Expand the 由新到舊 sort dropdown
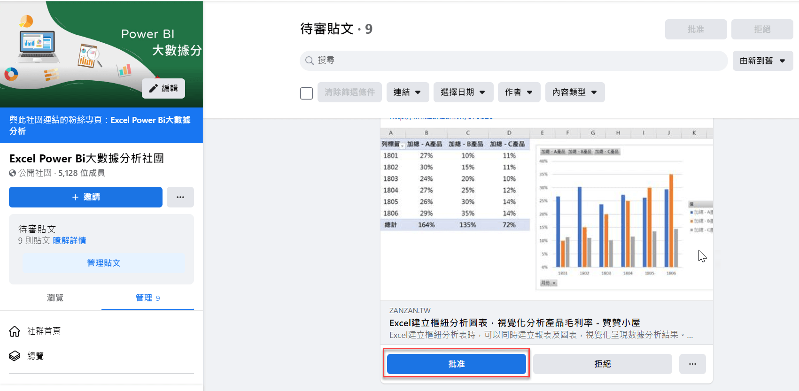Viewport: 799px width, 391px height. [x=763, y=61]
